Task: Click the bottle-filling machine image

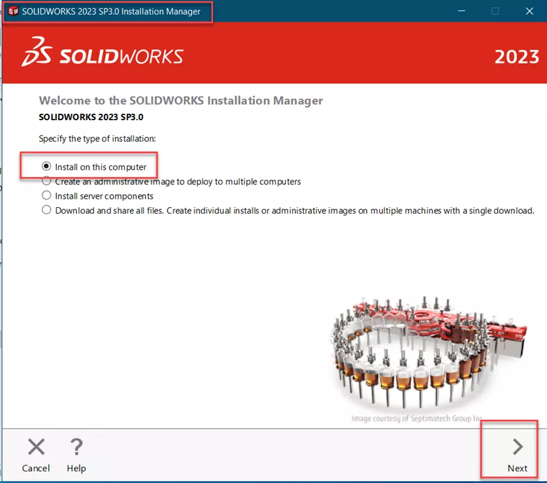Action: click(x=427, y=352)
